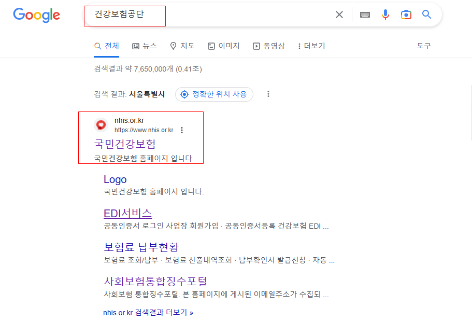This screenshot has width=472, height=336.
Task: Open the EDI서비스 sitelink
Action: click(127, 213)
